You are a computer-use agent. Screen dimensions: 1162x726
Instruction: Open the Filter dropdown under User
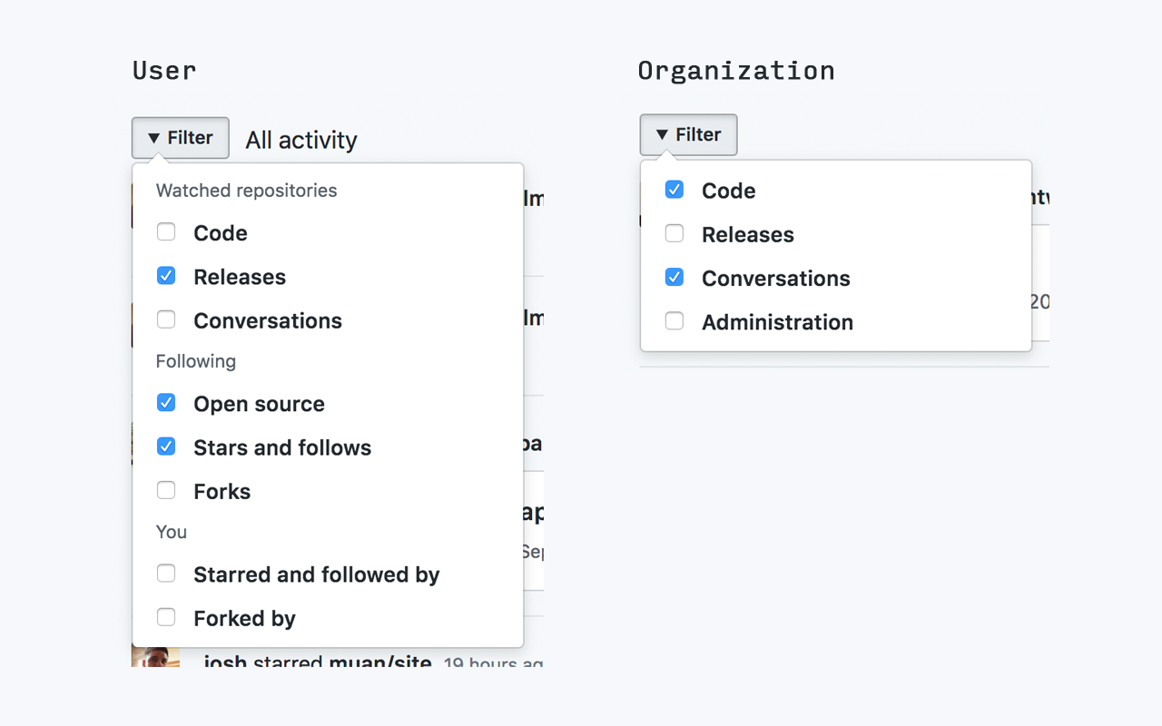(180, 137)
